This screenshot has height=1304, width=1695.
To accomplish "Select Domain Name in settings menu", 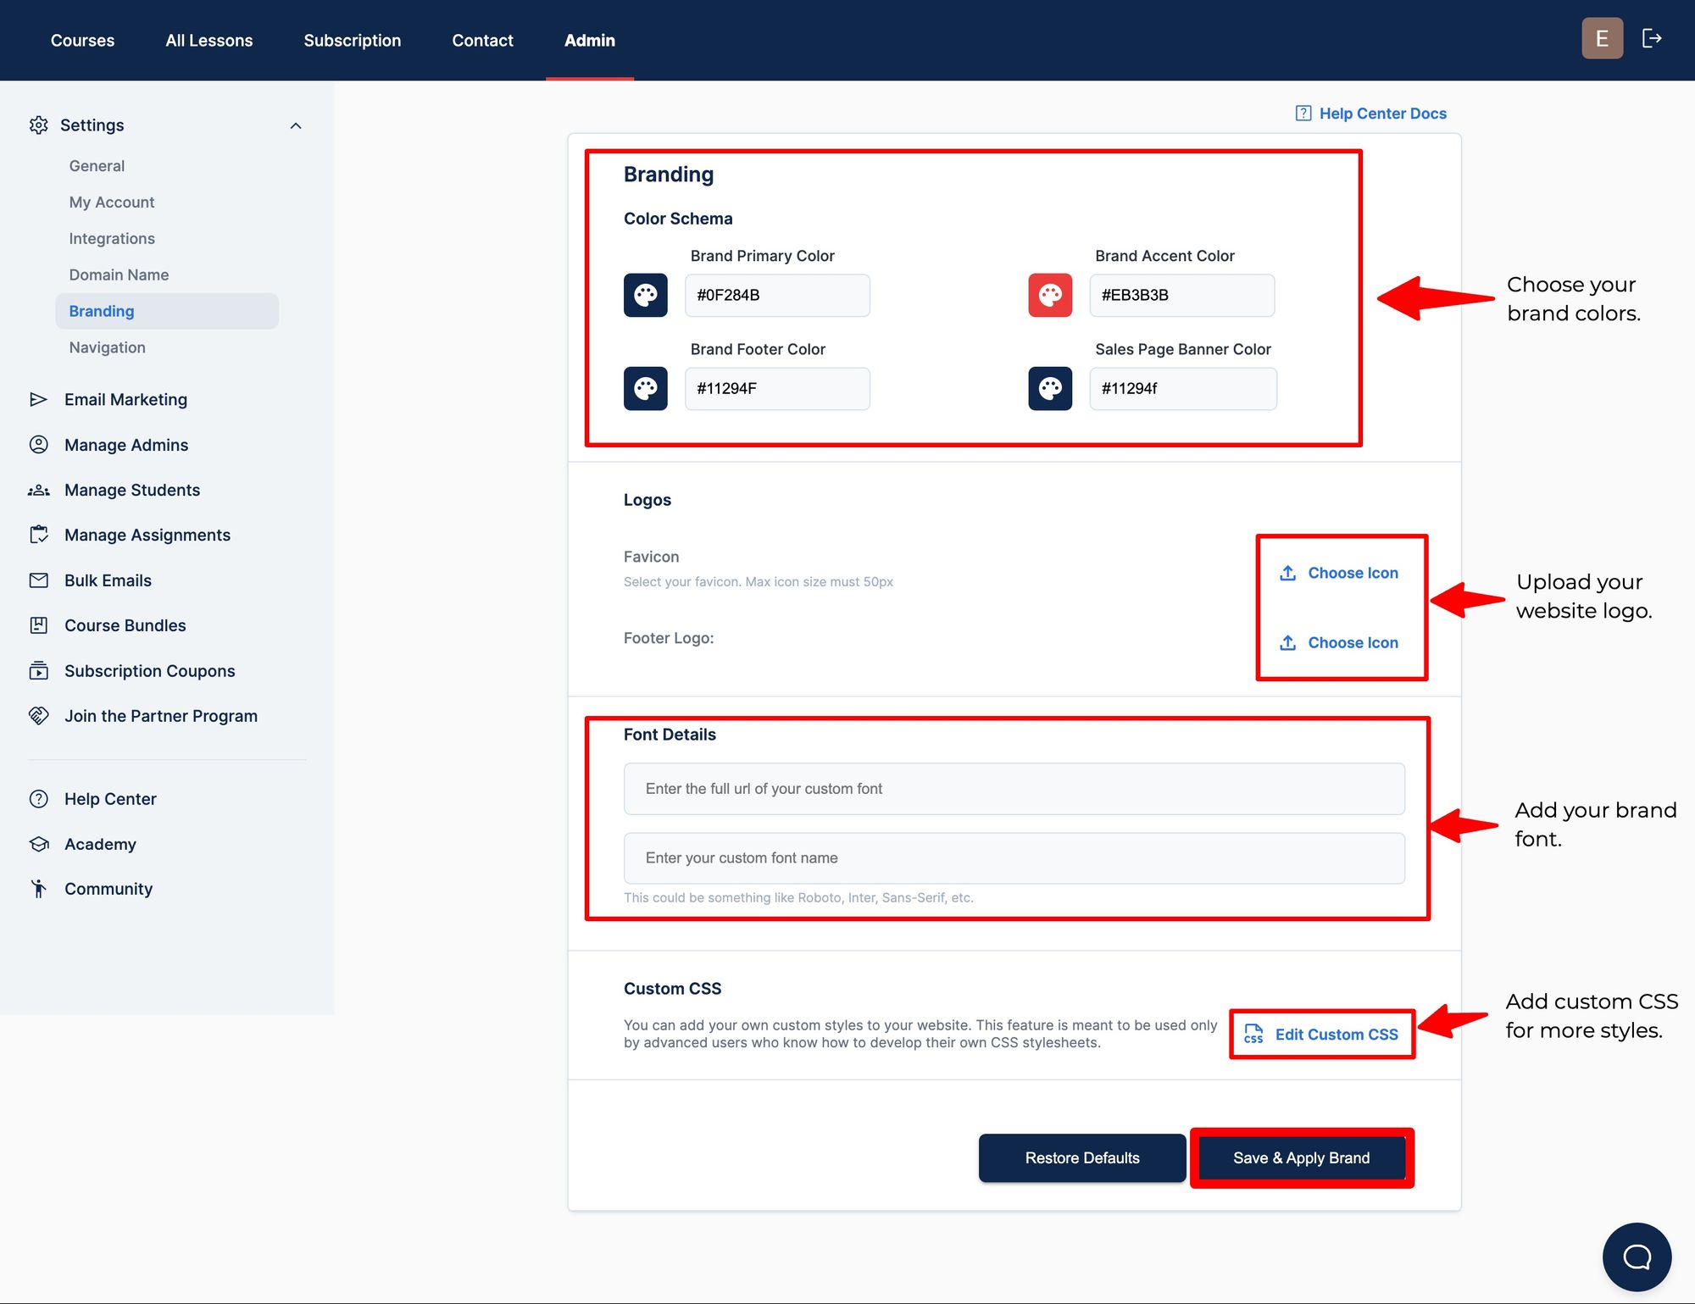I will tap(119, 275).
